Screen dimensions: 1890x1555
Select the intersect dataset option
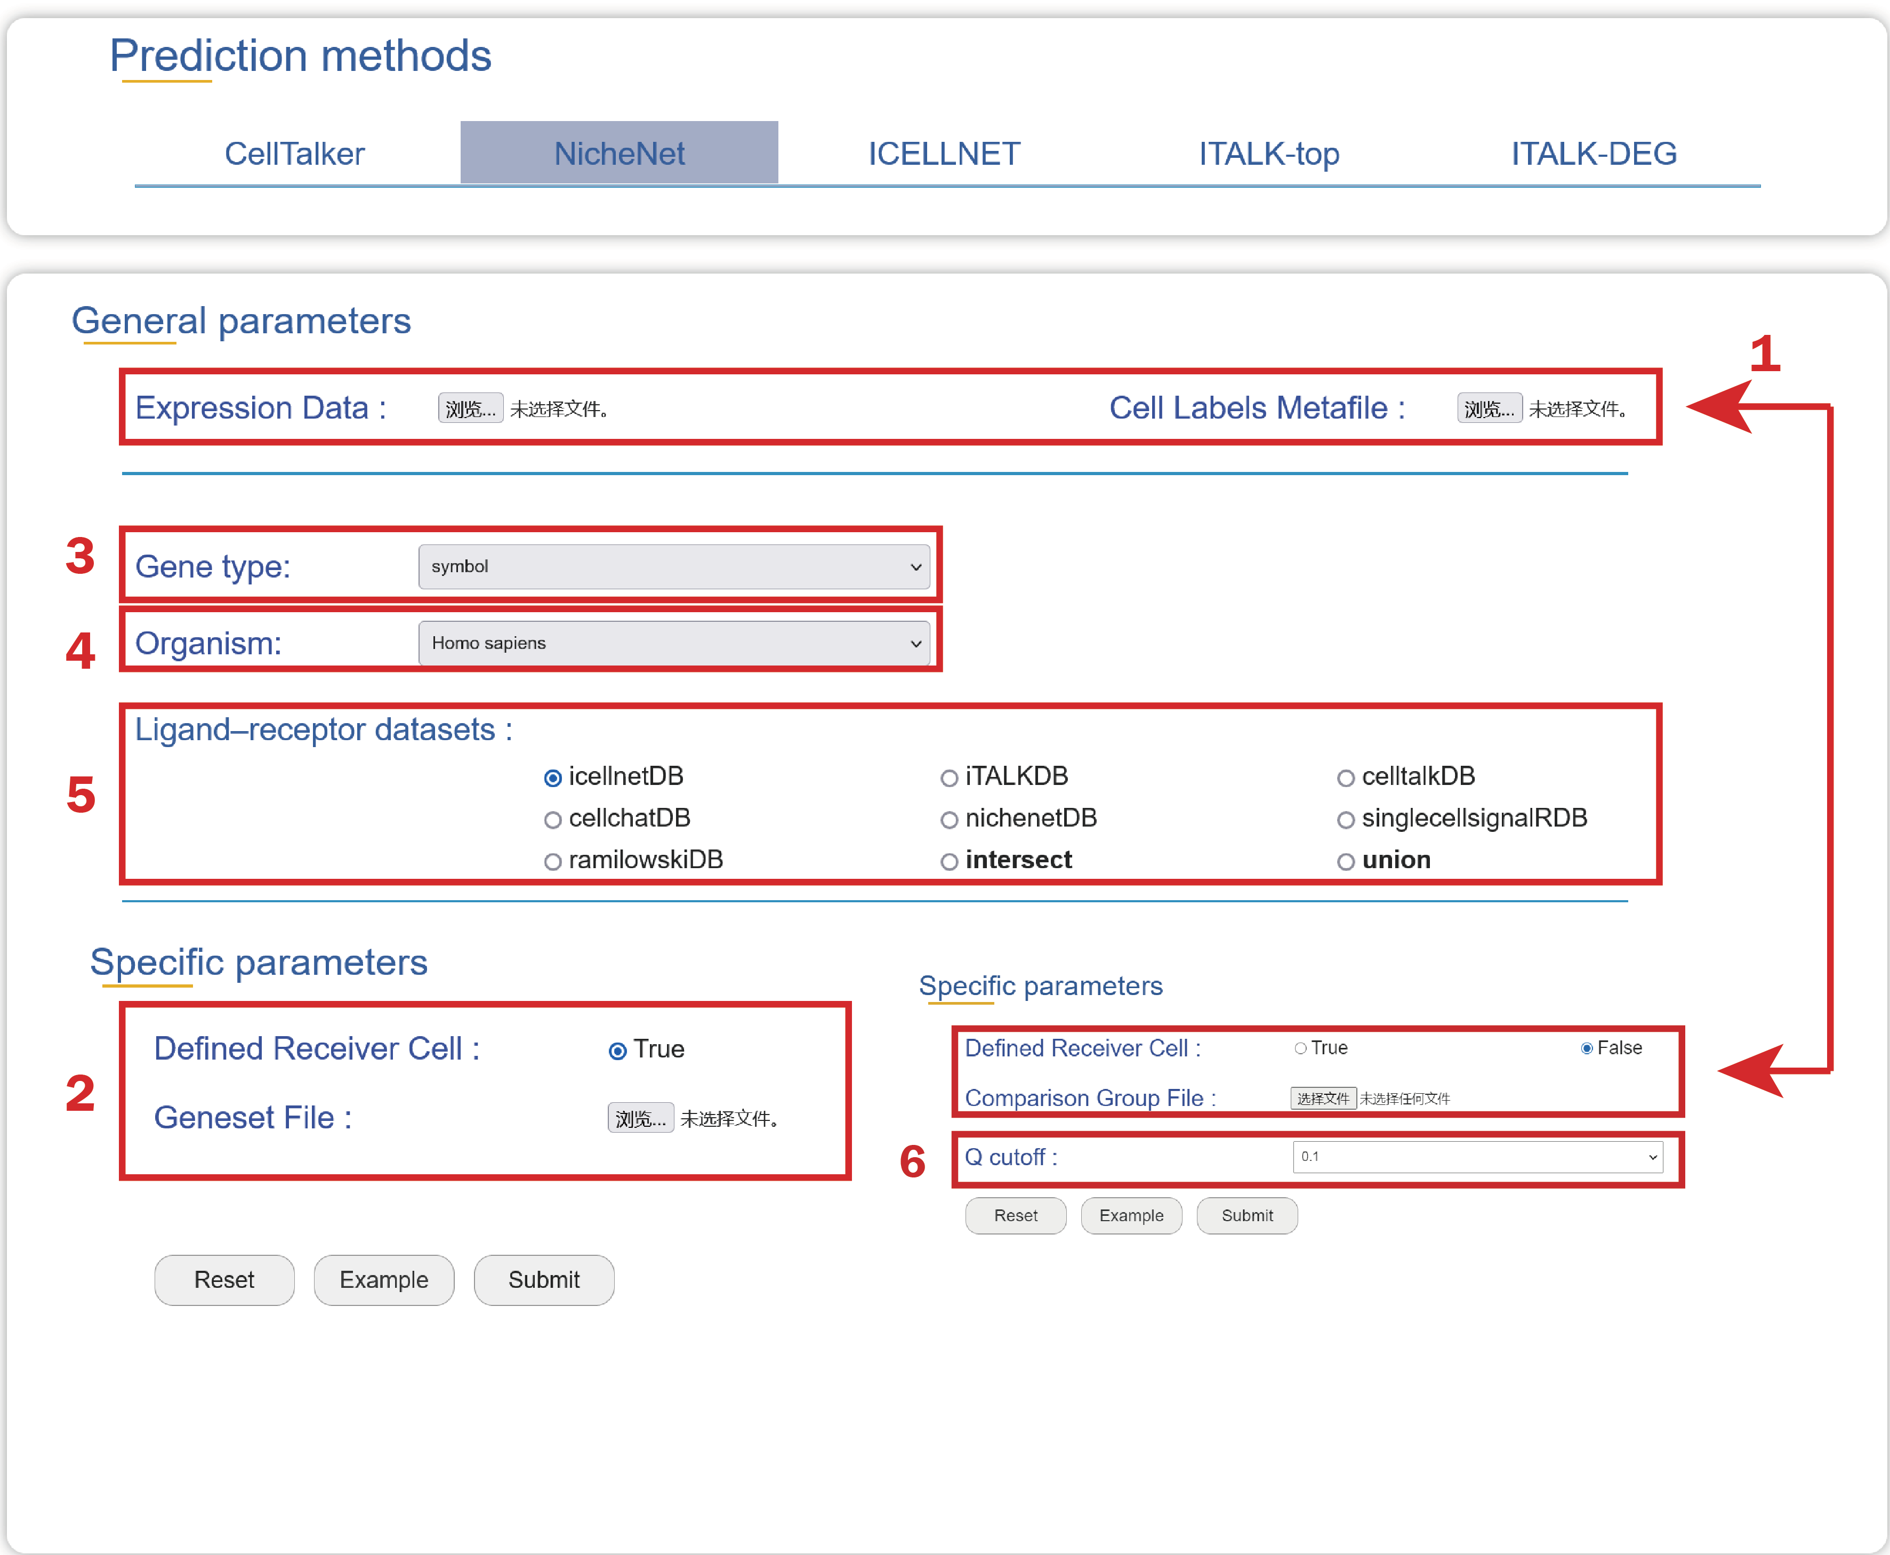coord(949,862)
